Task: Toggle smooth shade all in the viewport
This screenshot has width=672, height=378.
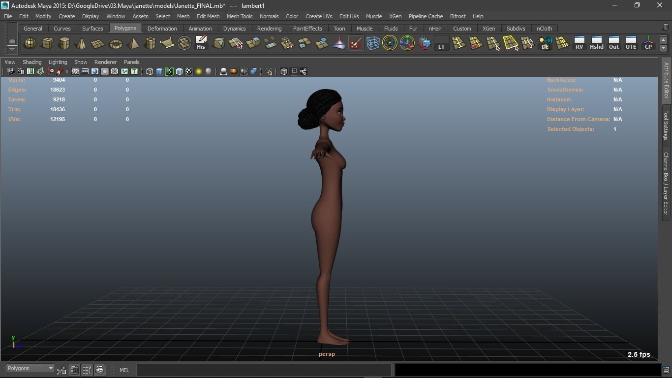Action: point(159,72)
